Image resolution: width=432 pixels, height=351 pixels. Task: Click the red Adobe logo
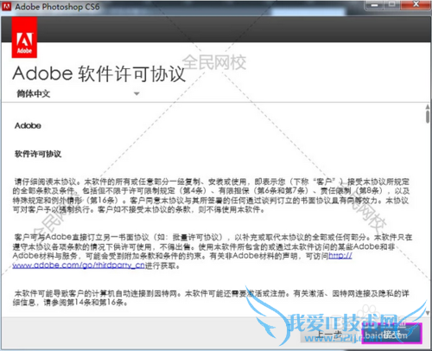(24, 37)
